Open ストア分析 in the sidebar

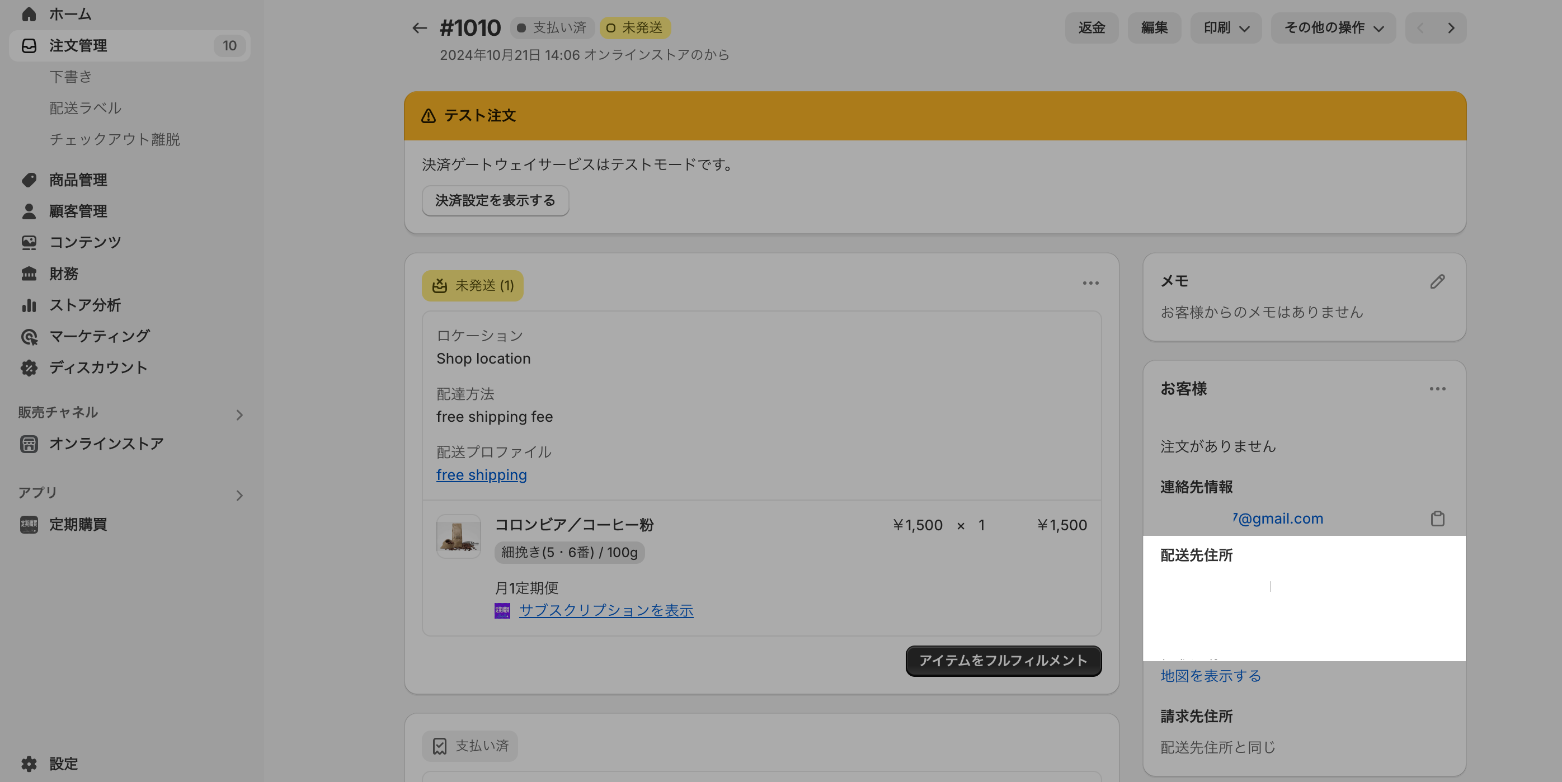point(85,305)
